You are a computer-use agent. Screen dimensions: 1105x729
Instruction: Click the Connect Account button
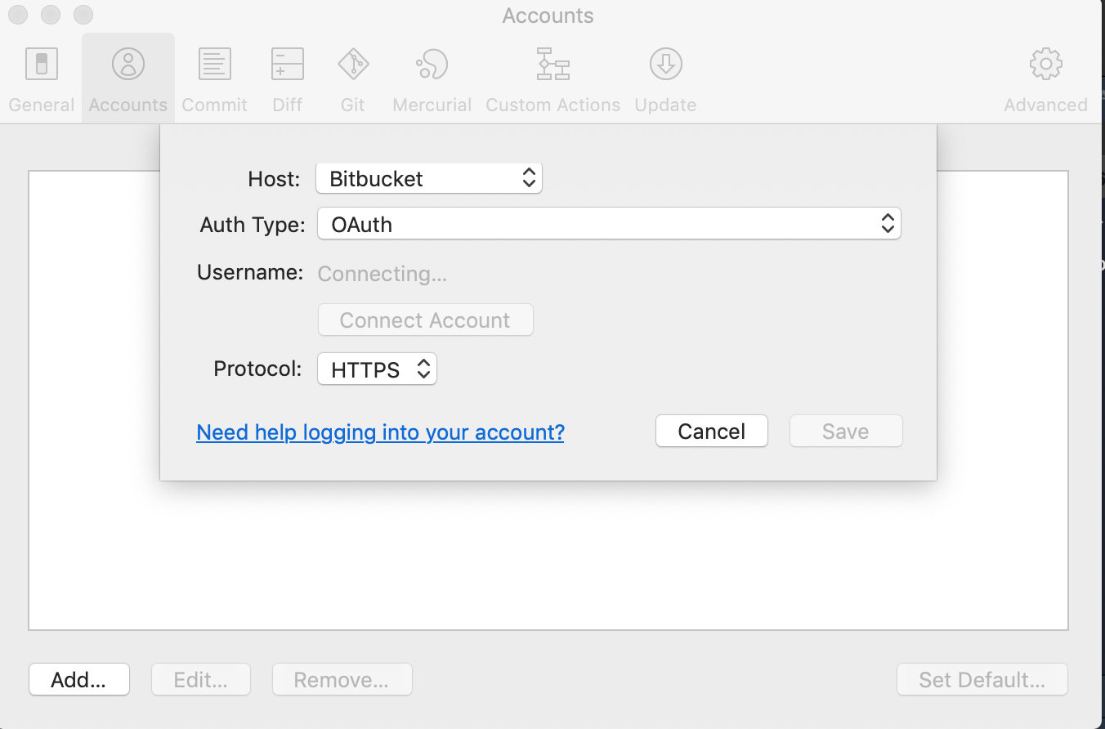[425, 320]
